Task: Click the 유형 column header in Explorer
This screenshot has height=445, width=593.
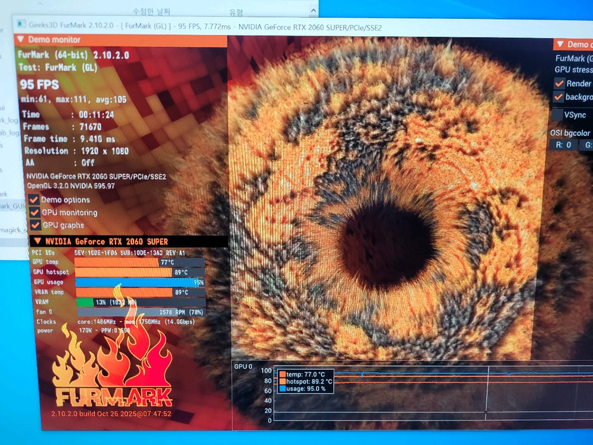Action: pyautogui.click(x=236, y=12)
